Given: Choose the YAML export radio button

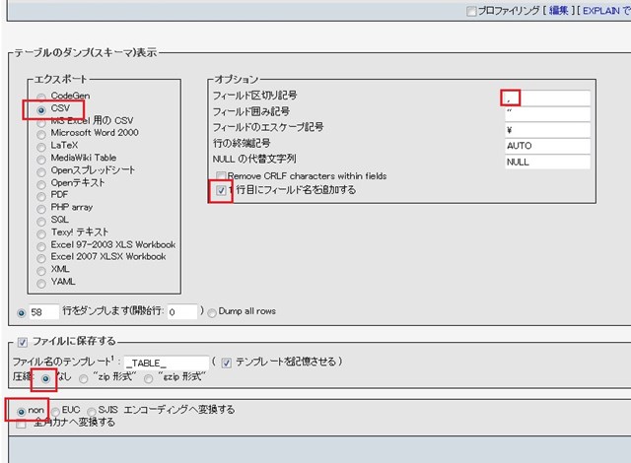Looking at the screenshot, I should 41,282.
